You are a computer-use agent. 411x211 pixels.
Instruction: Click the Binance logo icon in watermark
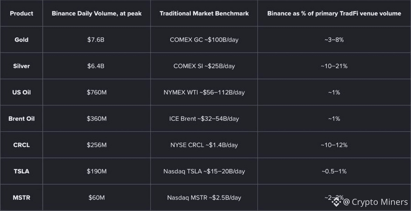click(336, 202)
